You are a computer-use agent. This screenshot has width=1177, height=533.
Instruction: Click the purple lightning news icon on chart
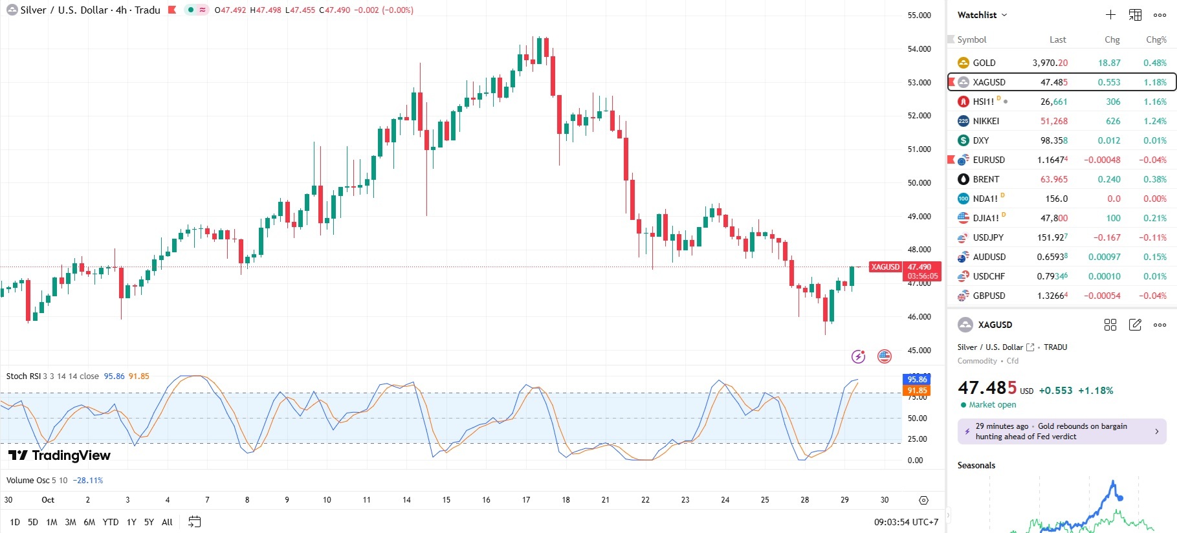(858, 356)
